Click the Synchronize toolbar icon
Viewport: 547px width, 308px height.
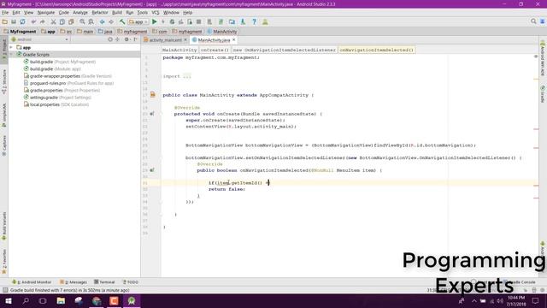pos(22,21)
